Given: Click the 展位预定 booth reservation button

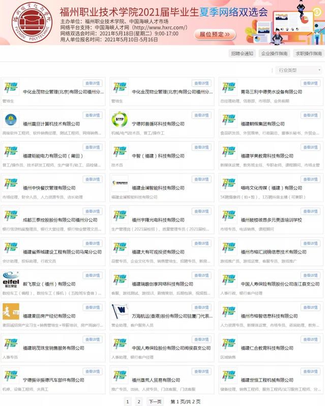Looking at the screenshot, I should [x=215, y=35].
